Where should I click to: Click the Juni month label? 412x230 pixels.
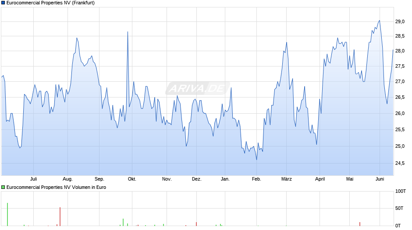[x=380, y=179]
